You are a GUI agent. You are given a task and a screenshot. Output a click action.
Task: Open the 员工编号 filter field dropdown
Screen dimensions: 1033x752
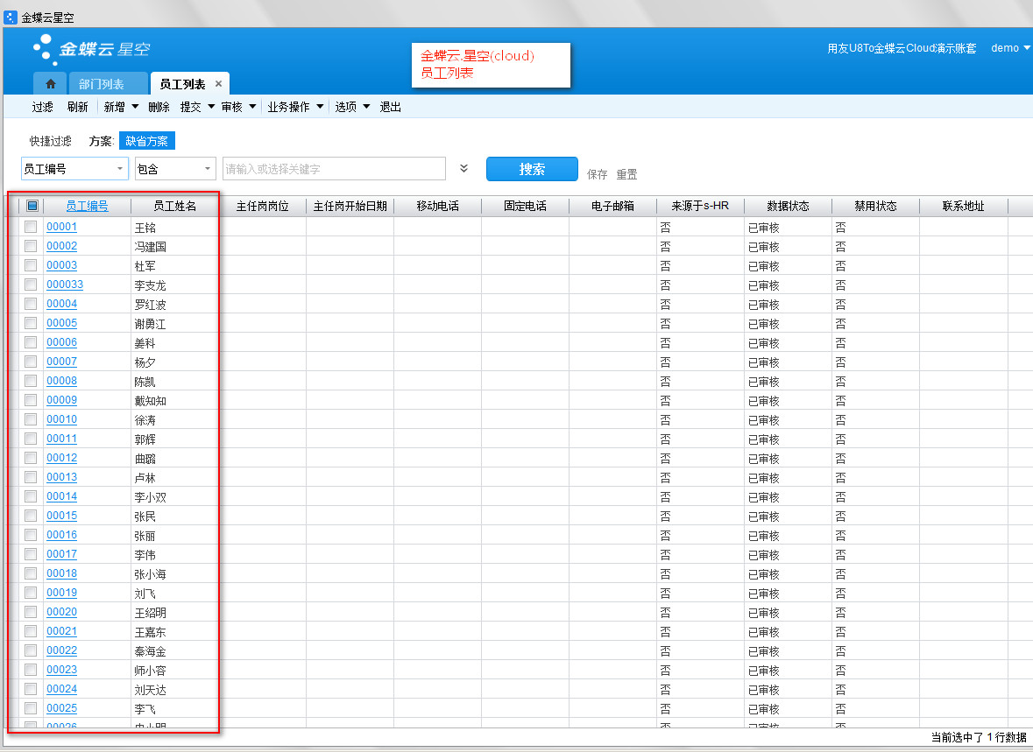pyautogui.click(x=119, y=169)
